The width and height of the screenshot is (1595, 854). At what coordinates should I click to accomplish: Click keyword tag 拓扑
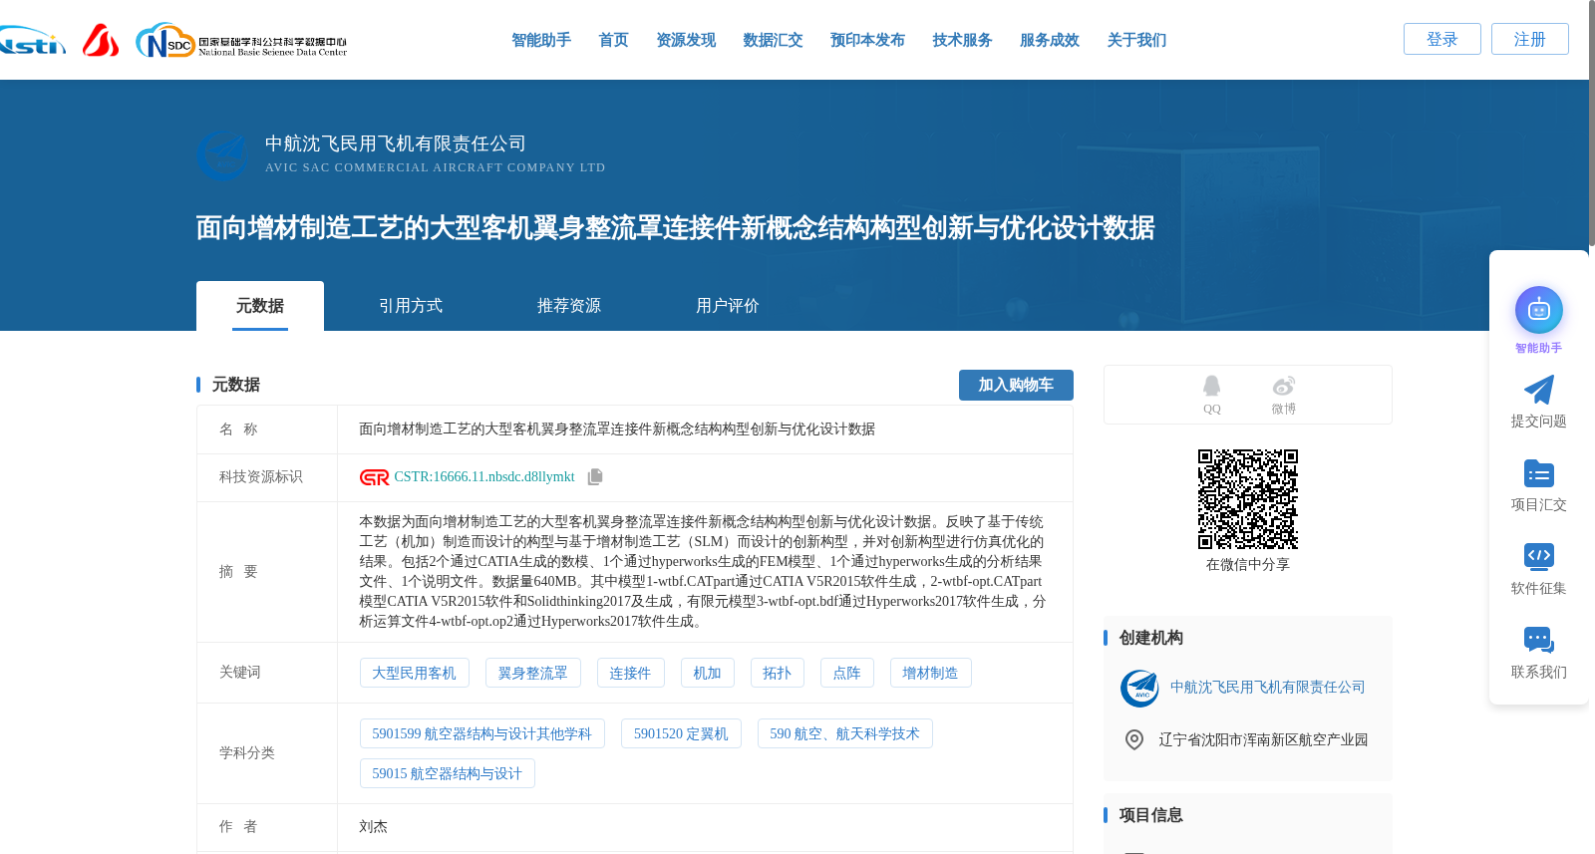[778, 673]
